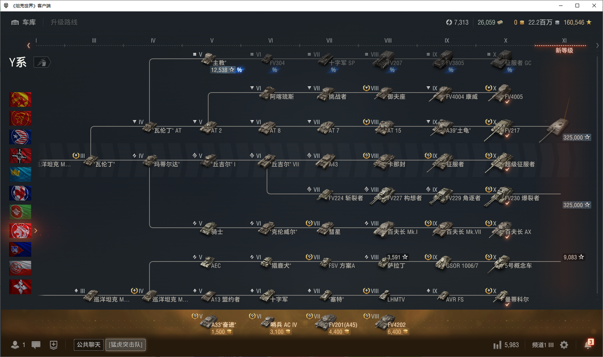This screenshot has height=357, width=603.
Task: Select the France nation flag
Action: tap(20, 193)
